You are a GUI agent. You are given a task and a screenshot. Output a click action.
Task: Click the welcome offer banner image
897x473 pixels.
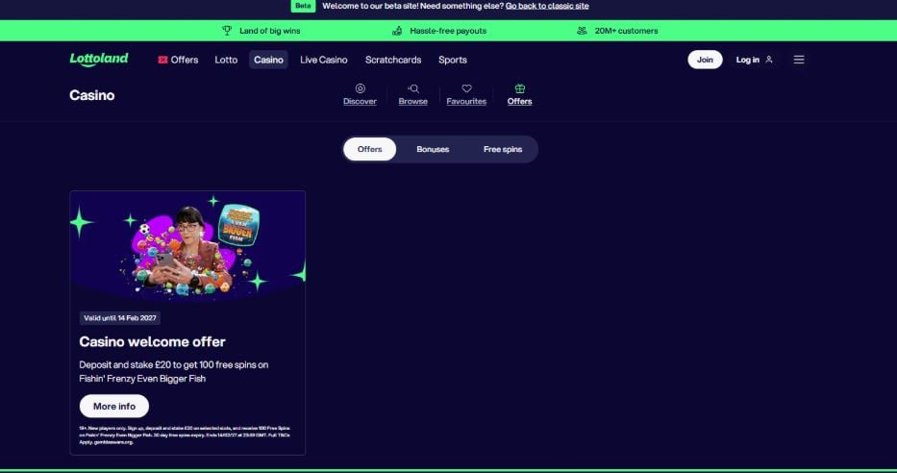pos(187,246)
